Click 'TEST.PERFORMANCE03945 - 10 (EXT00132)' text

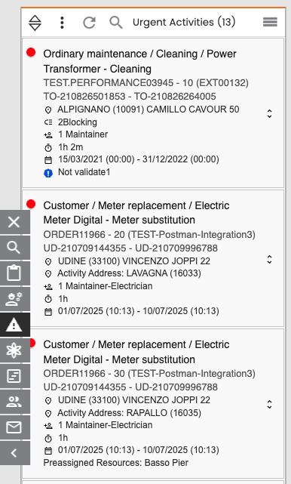pos(145,83)
